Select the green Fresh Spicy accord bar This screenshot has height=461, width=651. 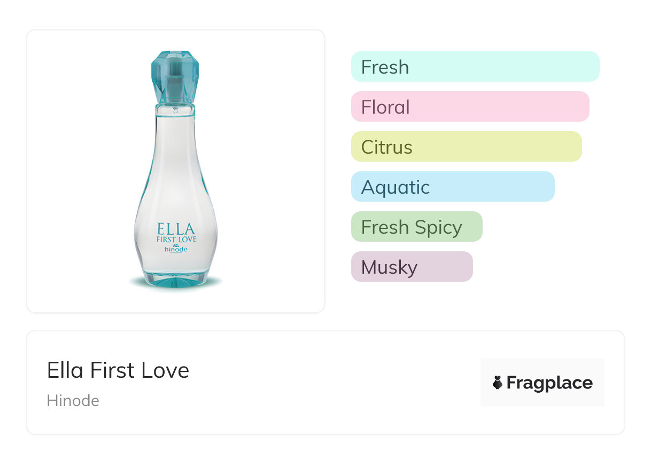(416, 227)
